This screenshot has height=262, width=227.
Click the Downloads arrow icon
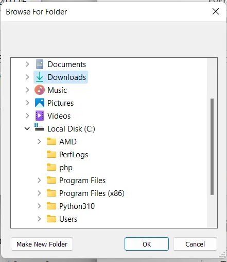(x=40, y=77)
